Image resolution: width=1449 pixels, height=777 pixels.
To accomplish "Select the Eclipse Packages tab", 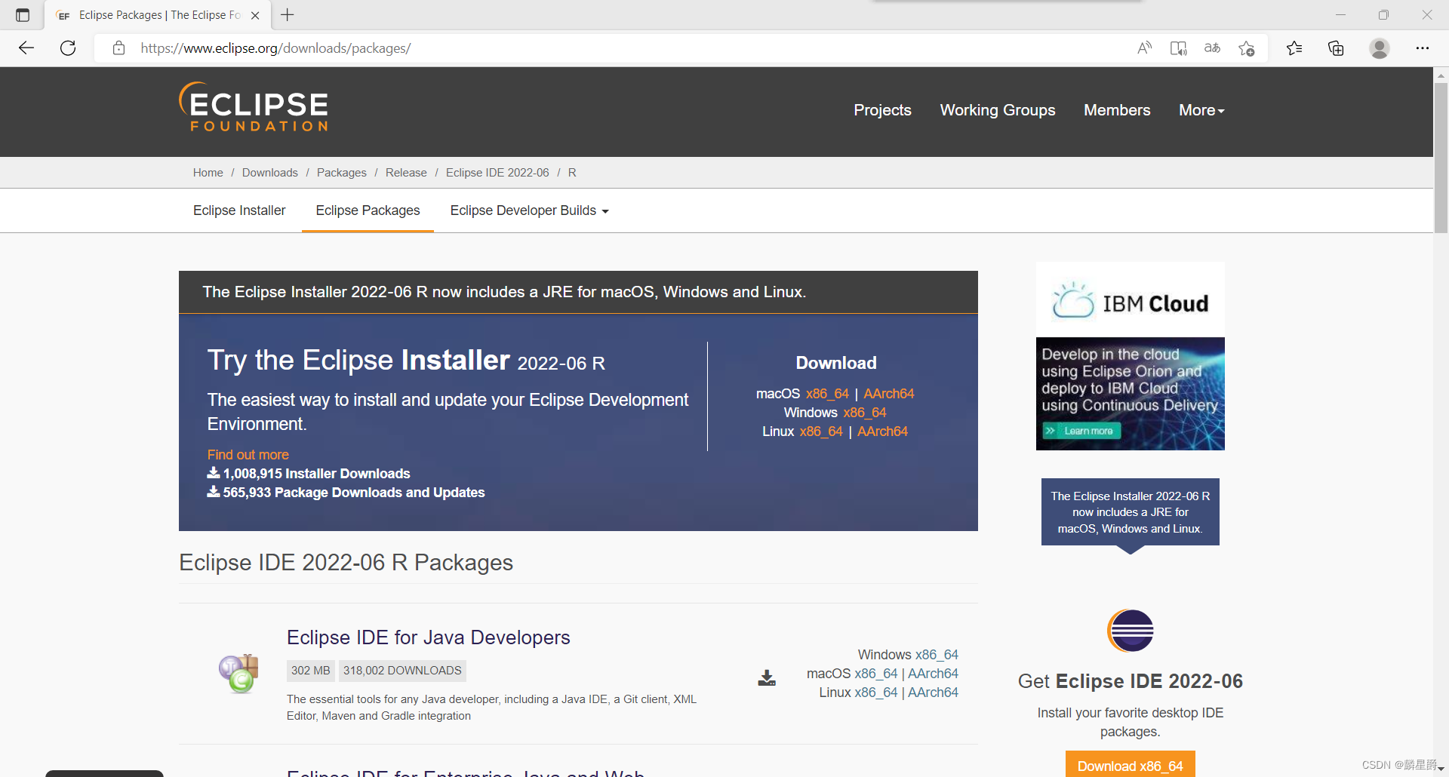I will point(368,210).
